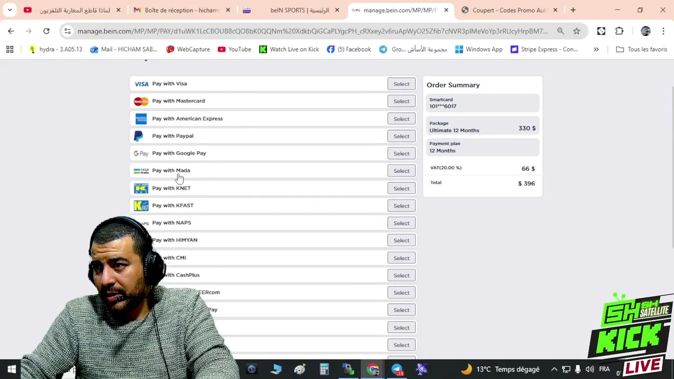674x379 pixels.
Task: Show hidden system tray icons
Action: click(554, 370)
